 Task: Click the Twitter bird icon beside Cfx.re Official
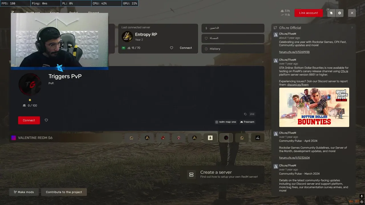(275, 28)
